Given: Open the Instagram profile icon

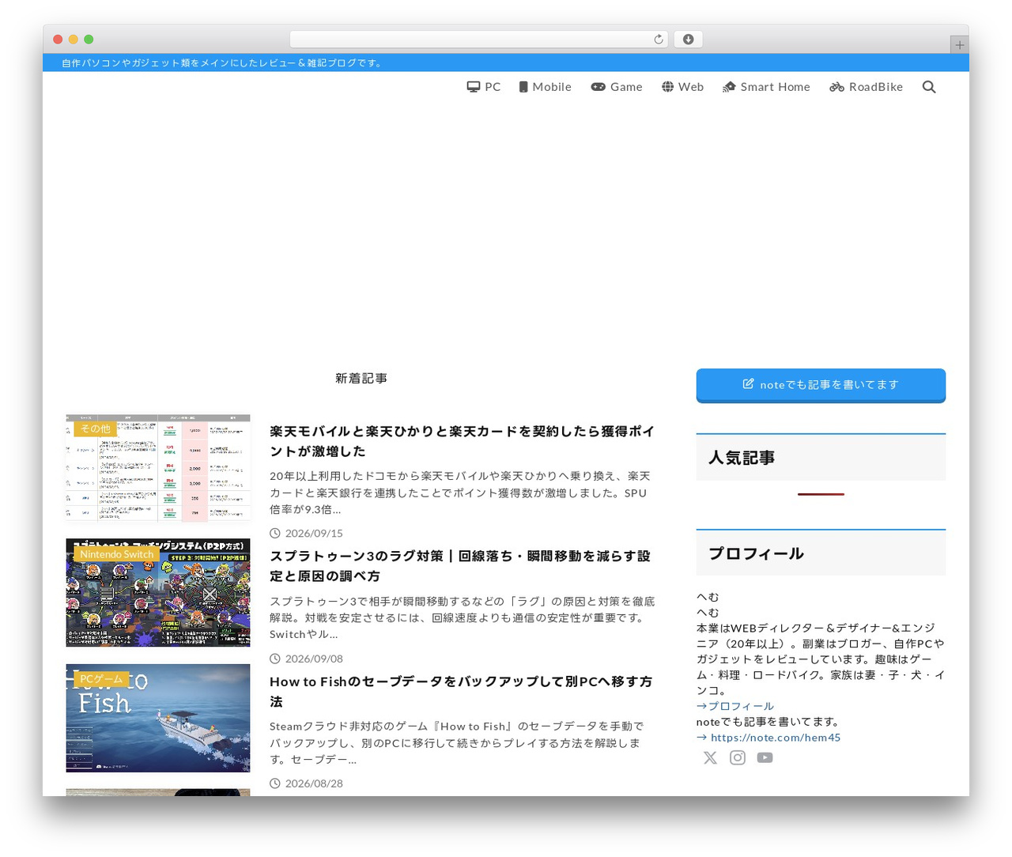Looking at the screenshot, I should 738,757.
